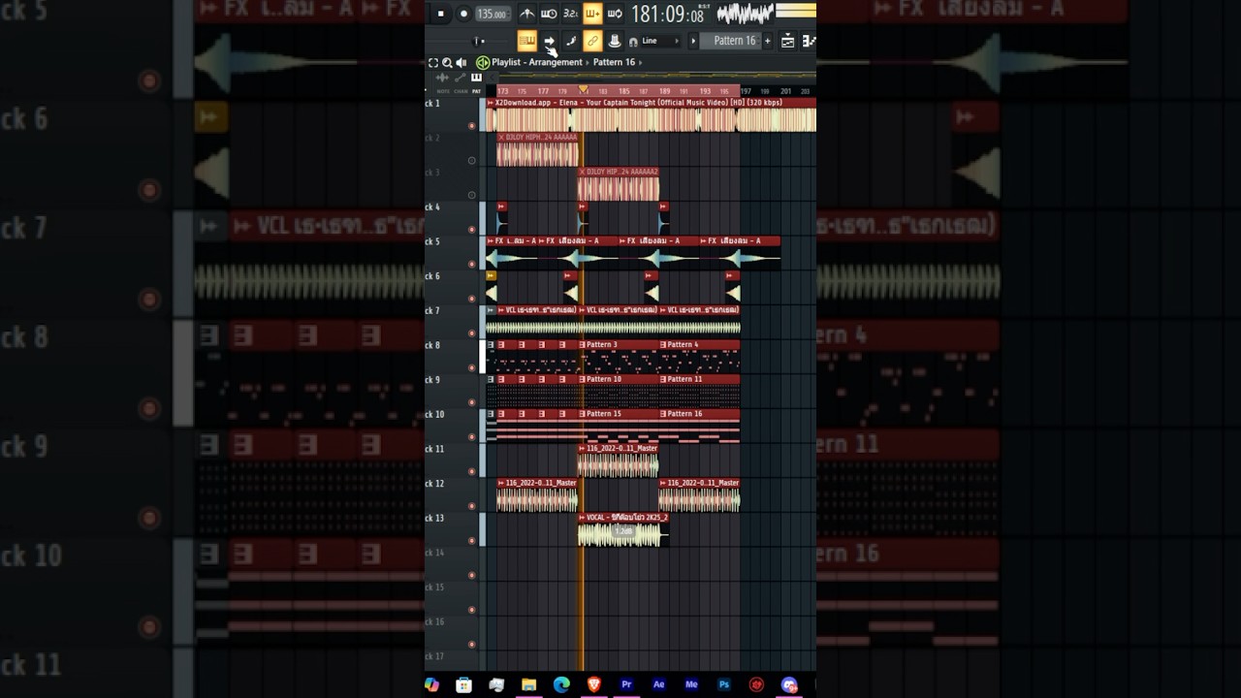This screenshot has width=1241, height=698.
Task: Open Discord from the taskbar
Action: pos(789,684)
